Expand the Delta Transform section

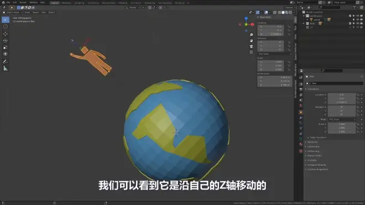click(x=318, y=138)
